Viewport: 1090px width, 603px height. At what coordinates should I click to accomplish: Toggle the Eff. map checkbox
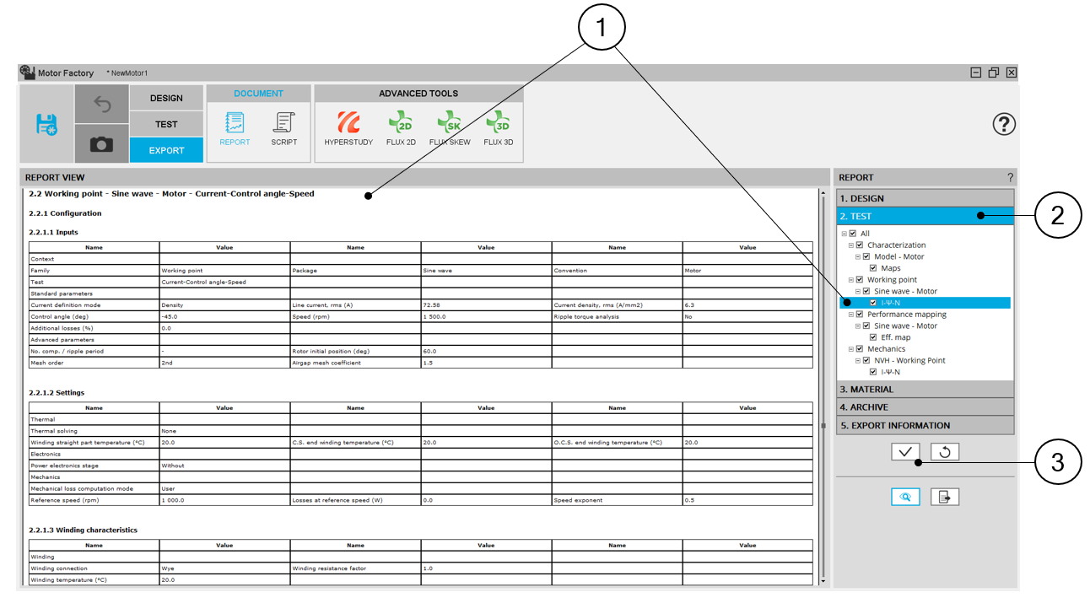(x=873, y=337)
